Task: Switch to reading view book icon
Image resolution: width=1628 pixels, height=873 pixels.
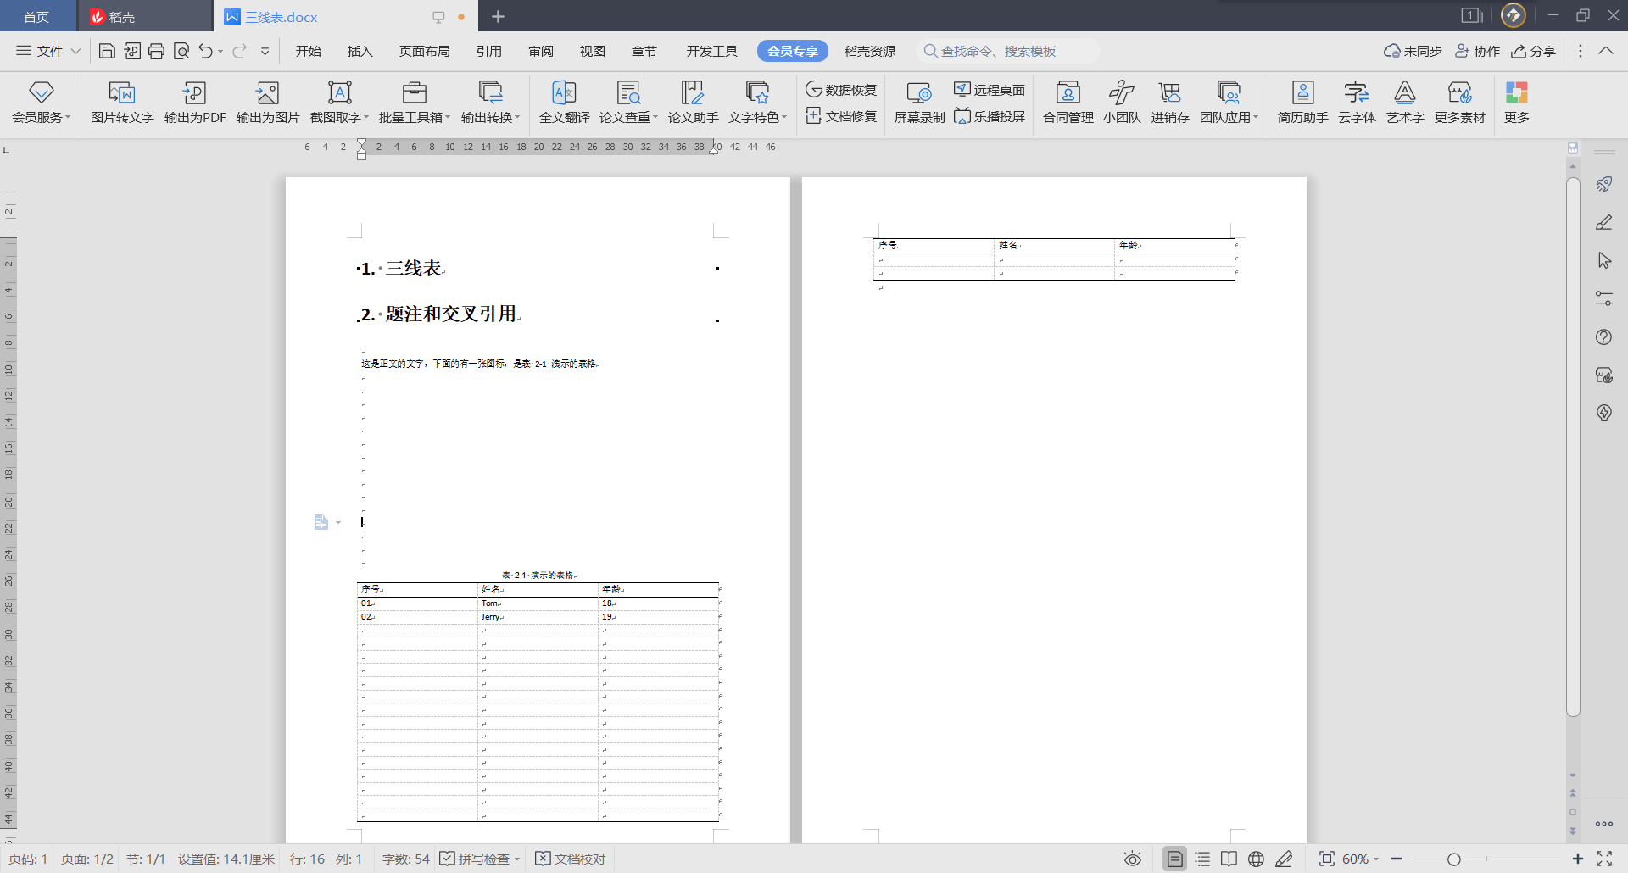Action: click(1229, 859)
